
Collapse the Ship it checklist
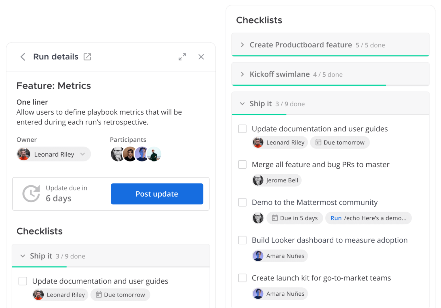click(x=242, y=104)
